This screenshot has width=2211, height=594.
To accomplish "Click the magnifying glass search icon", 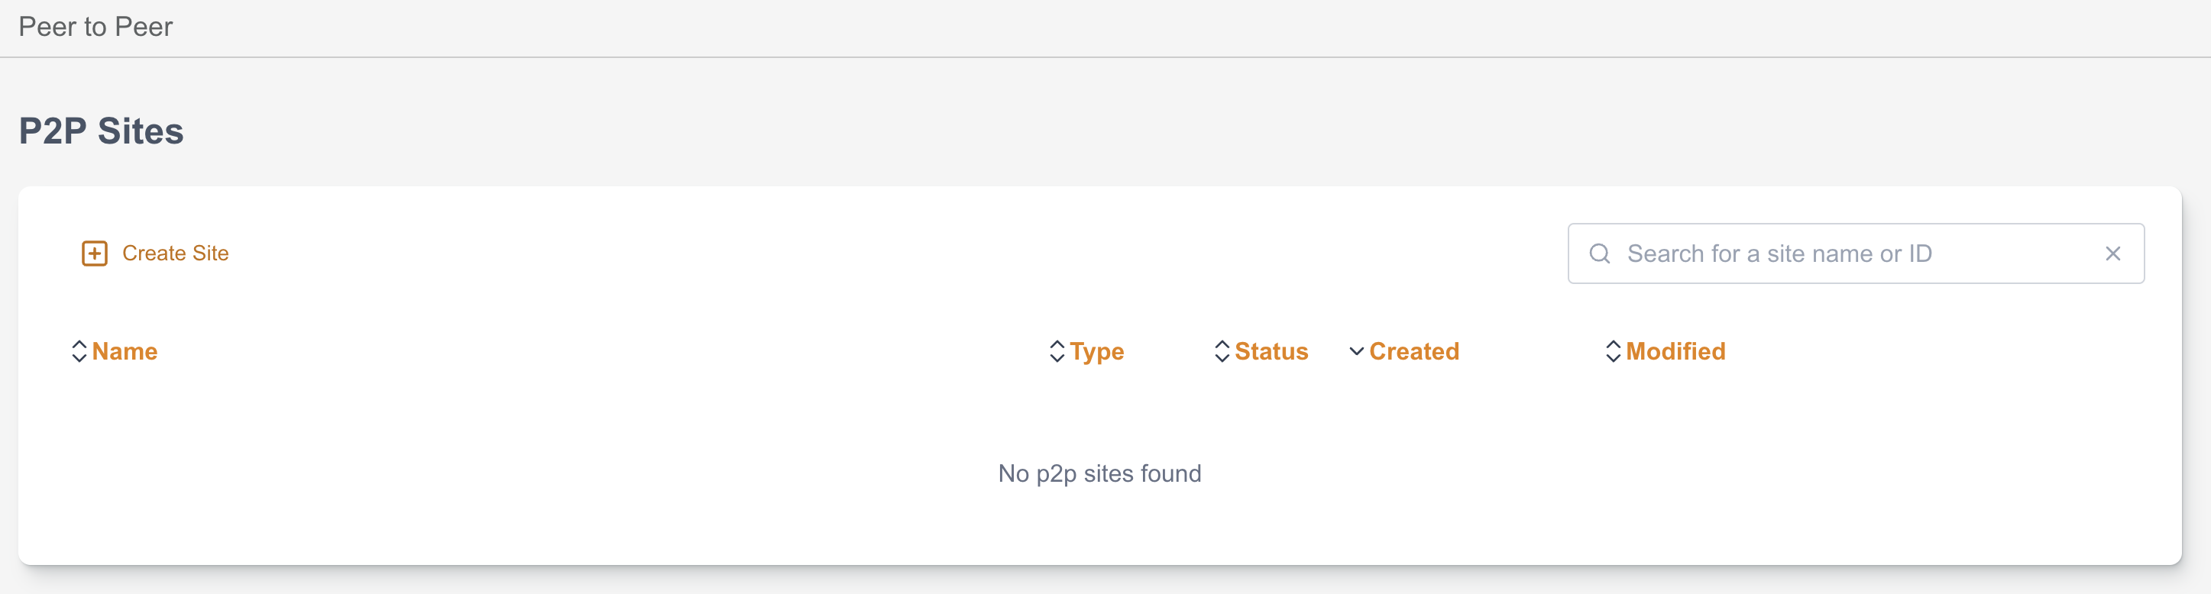I will tap(1600, 253).
